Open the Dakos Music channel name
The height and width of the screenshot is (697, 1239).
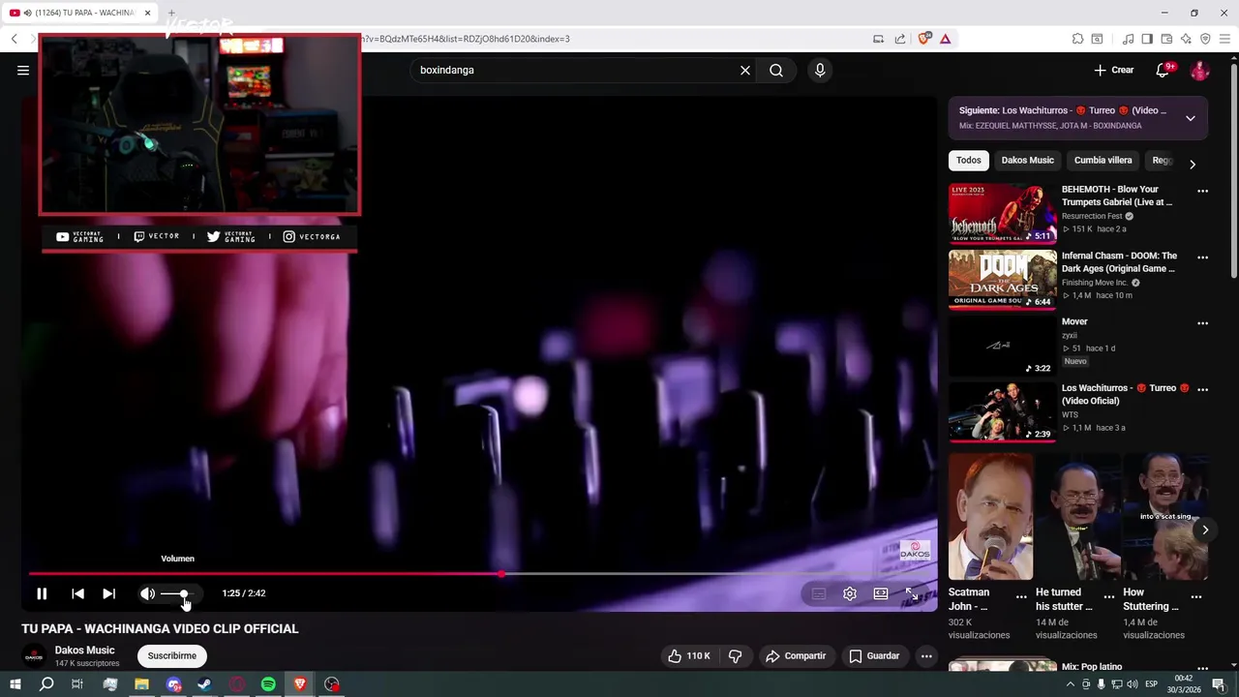coord(84,651)
